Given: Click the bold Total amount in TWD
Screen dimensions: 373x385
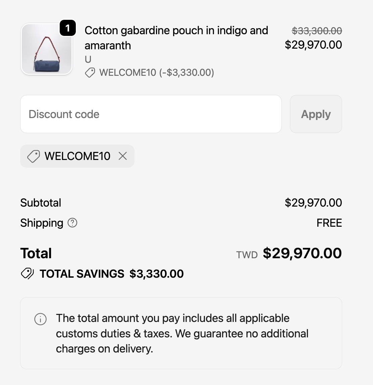Looking at the screenshot, I should pos(302,253).
